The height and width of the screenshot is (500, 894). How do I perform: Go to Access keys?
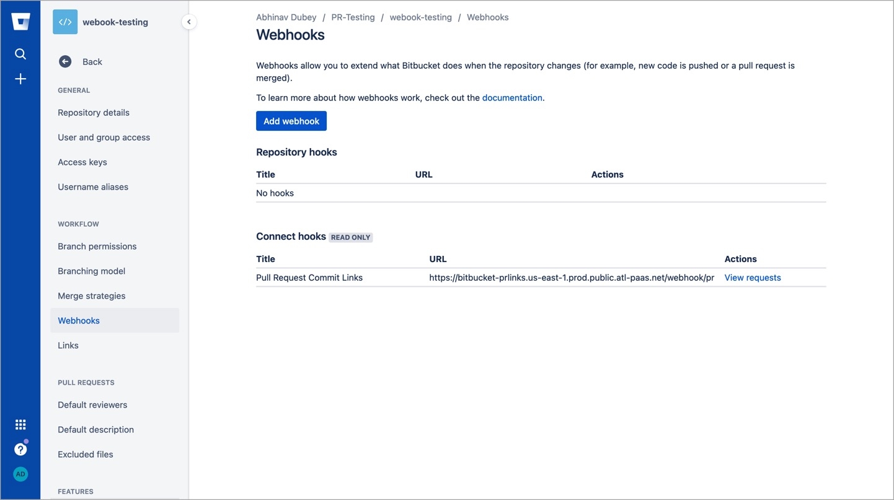82,162
